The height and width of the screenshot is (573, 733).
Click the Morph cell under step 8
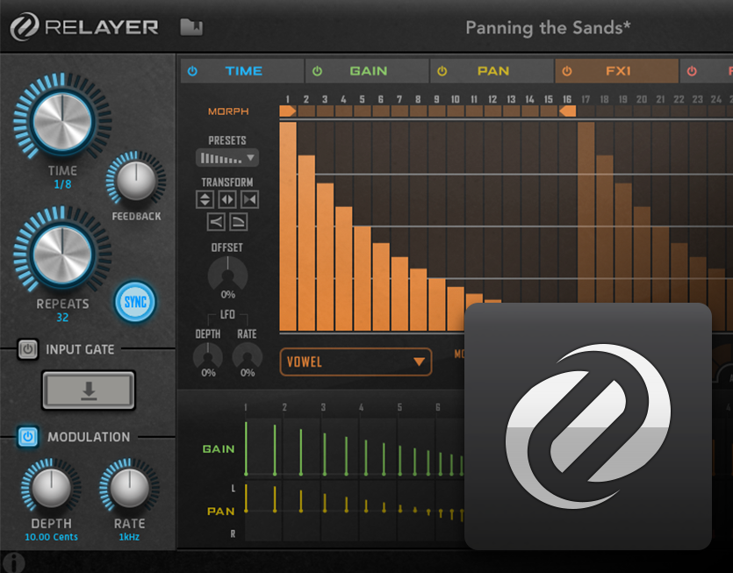click(x=419, y=111)
